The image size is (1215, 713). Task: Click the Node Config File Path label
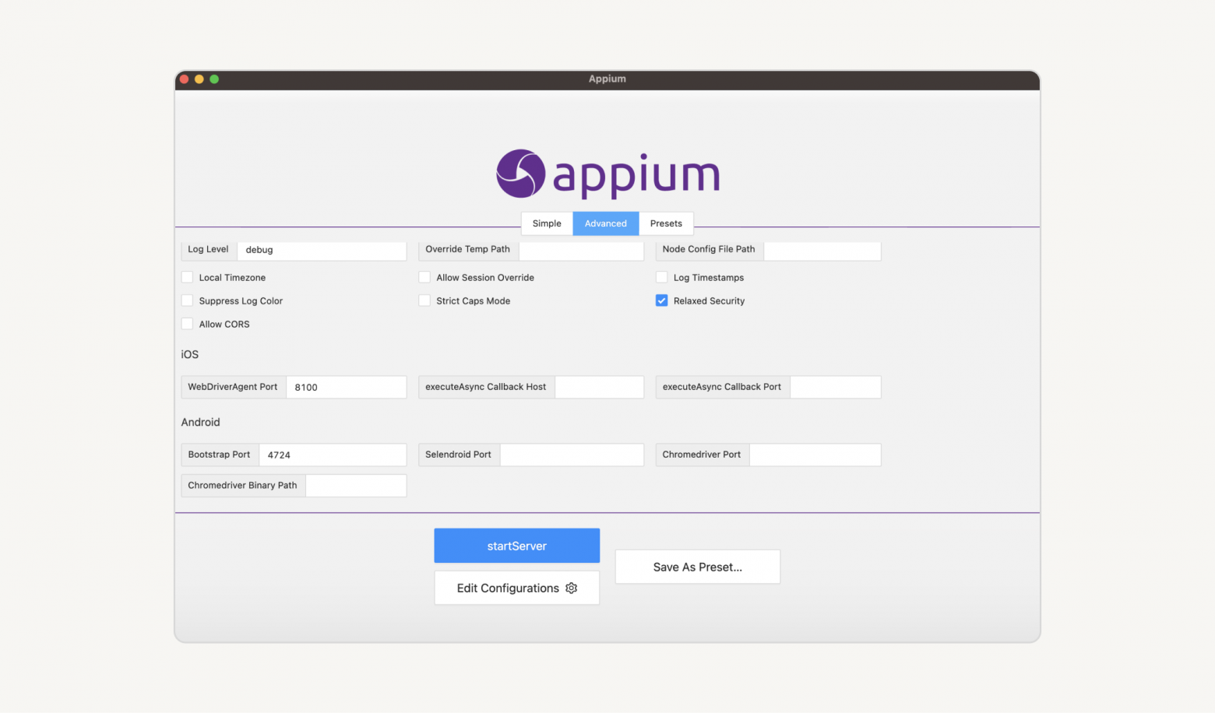tap(709, 249)
